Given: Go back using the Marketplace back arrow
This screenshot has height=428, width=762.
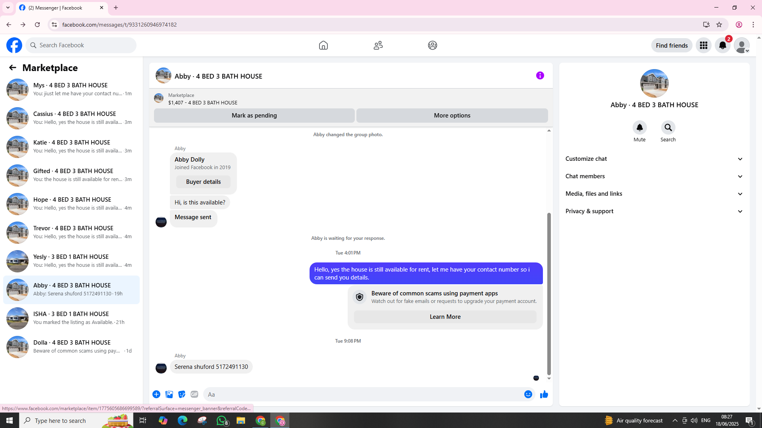Looking at the screenshot, I should 13,68.
